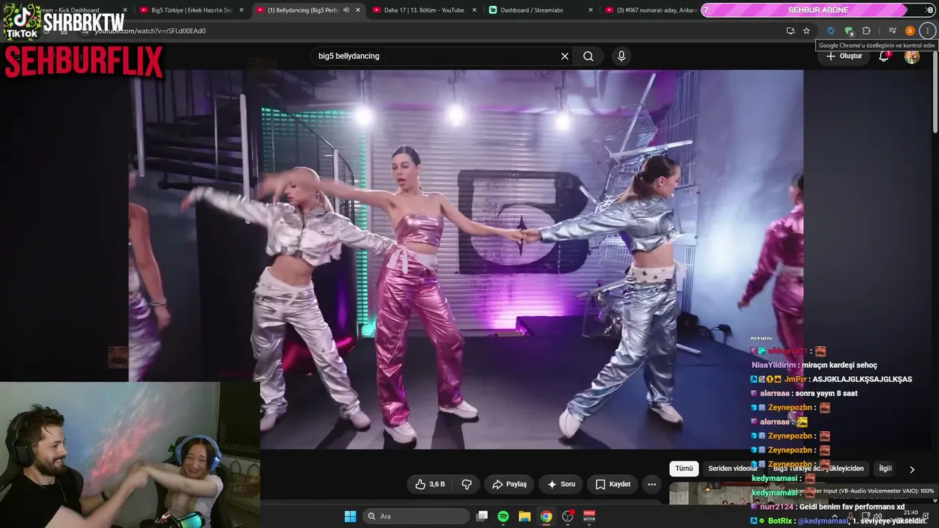The height and width of the screenshot is (528, 939).
Task: Click the Soru ask button
Action: tap(560, 484)
